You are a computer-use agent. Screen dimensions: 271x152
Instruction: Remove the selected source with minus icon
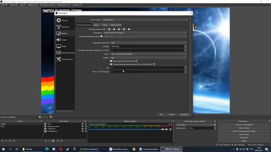click(50, 141)
